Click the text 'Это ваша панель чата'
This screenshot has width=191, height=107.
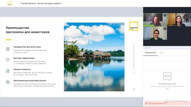pyautogui.click(x=167, y=84)
